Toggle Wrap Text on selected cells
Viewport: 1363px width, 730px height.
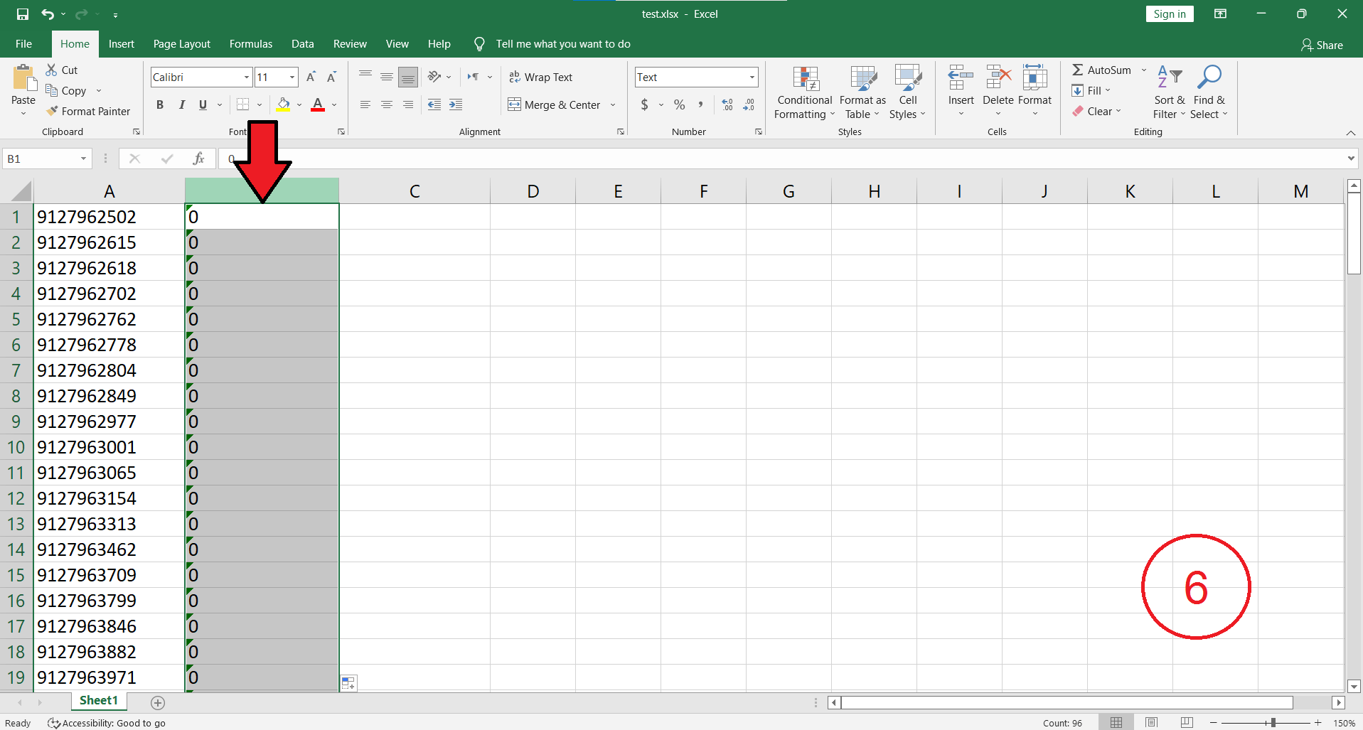point(540,77)
